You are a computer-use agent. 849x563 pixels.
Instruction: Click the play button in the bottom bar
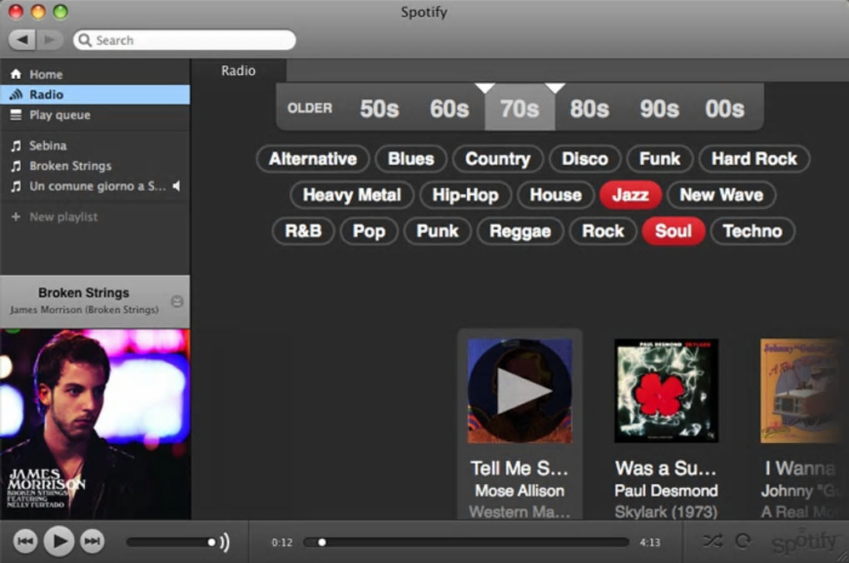click(x=59, y=541)
